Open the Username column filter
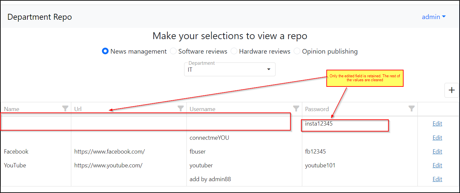Image resolution: width=460 pixels, height=193 pixels. 296,109
